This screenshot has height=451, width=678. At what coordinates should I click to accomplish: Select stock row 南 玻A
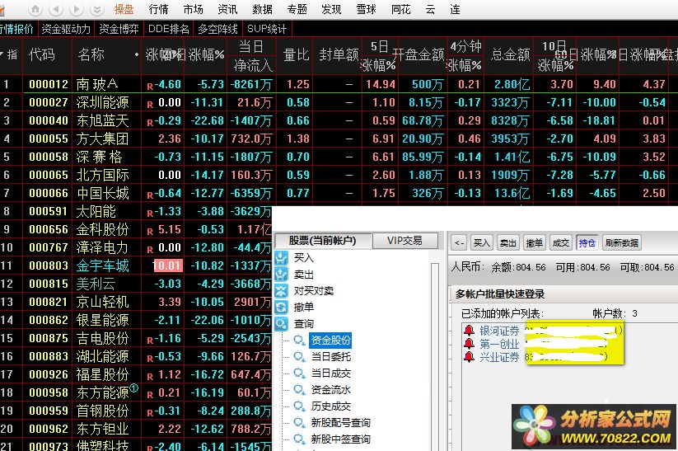[x=339, y=84]
